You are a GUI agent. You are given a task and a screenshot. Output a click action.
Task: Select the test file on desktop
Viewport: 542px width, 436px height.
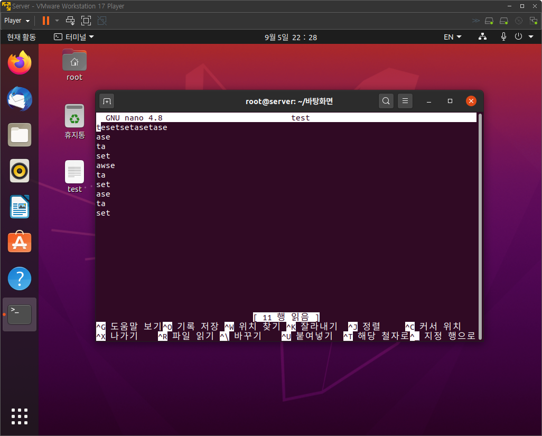pyautogui.click(x=74, y=177)
